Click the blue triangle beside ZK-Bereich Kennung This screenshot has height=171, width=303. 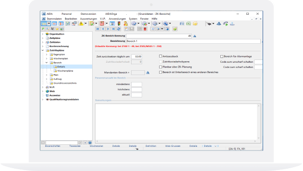coord(195,36)
